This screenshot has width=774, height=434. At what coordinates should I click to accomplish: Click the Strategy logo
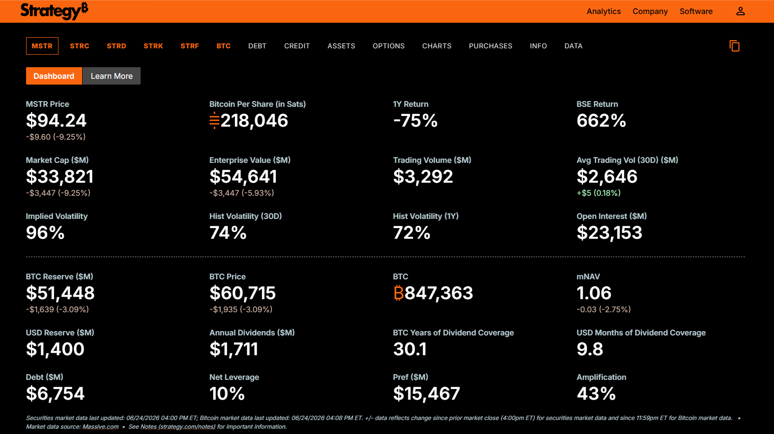click(x=54, y=11)
